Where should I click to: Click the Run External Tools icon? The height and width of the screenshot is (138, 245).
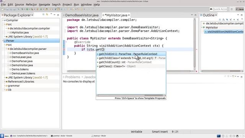pyautogui.click(x=32, y=9)
